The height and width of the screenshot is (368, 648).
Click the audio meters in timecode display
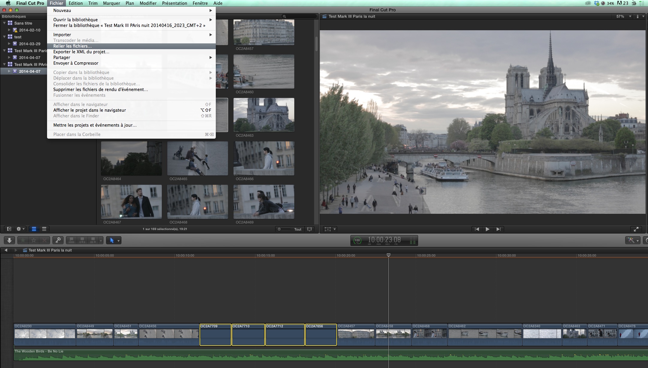pyautogui.click(x=412, y=241)
